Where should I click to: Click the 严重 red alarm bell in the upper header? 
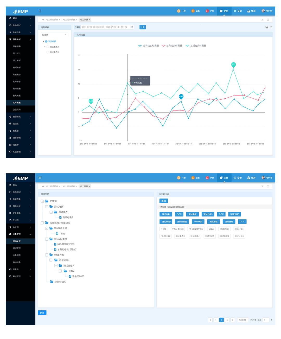(x=207, y=11)
